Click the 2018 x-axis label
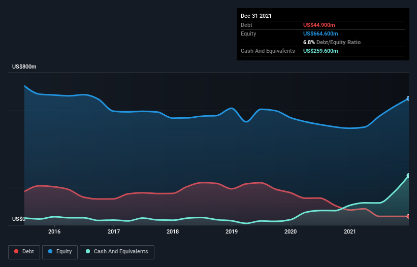The width and height of the screenshot is (417, 267). [173, 231]
